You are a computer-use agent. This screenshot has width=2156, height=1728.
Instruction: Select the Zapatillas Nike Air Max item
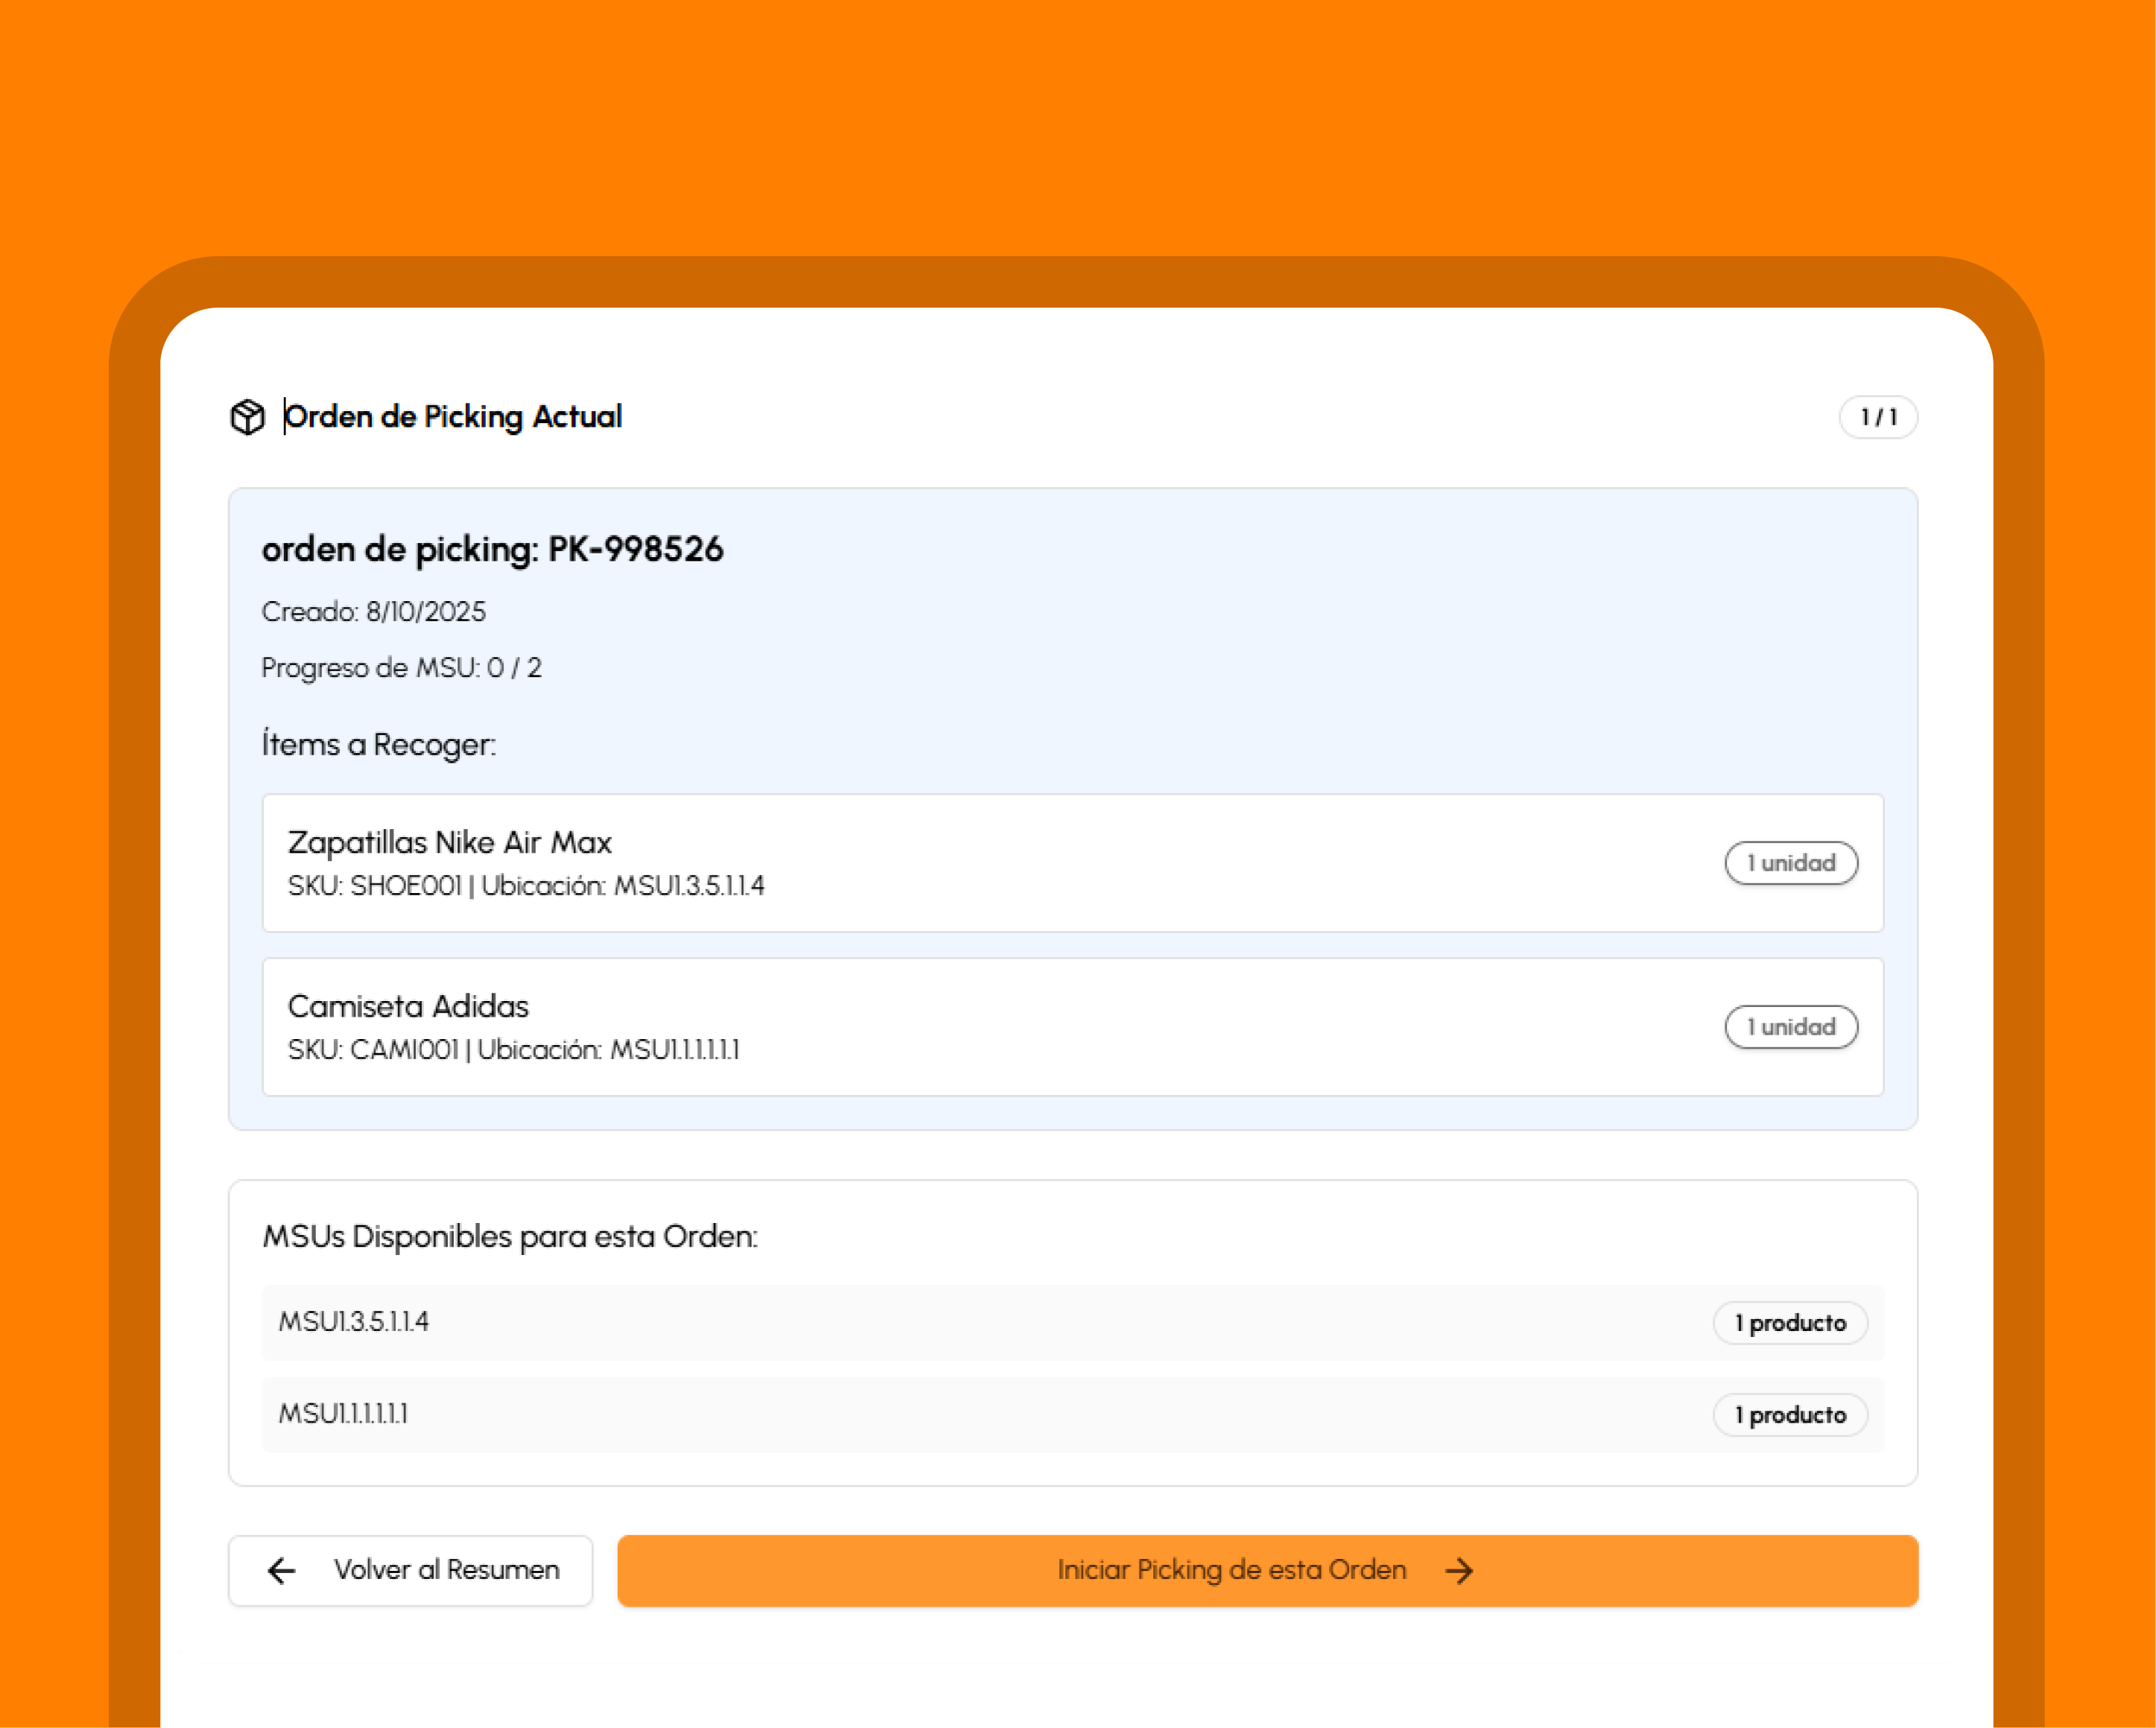tap(450, 843)
